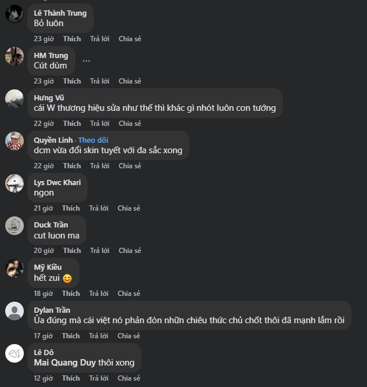Share Duck Trần's comment via Chia sẻ

pyautogui.click(x=129, y=251)
